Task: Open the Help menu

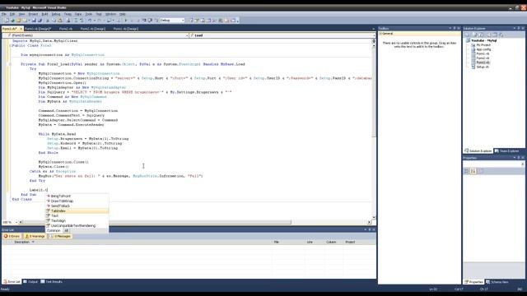Action: pyautogui.click(x=123, y=14)
